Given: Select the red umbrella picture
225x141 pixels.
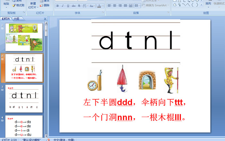Looking at the screenshot, I should click(122, 78).
